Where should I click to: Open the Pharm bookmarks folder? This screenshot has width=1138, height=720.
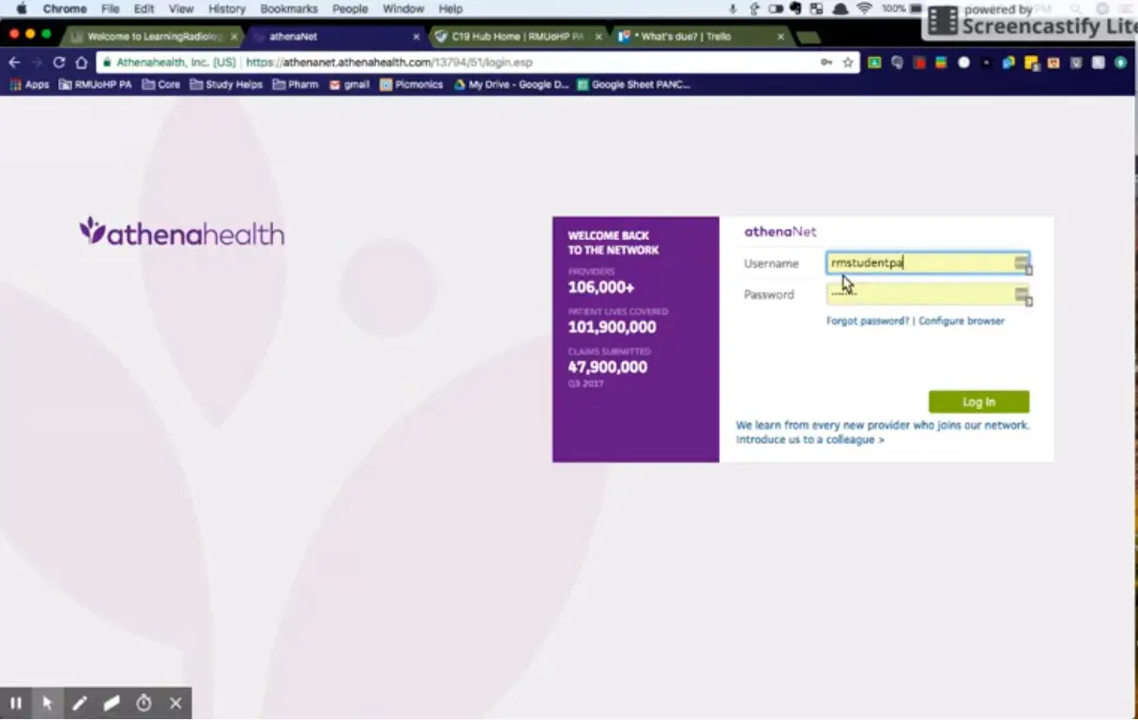295,83
